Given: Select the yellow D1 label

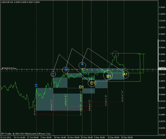Looking at the screenshot, I should click(81, 87).
